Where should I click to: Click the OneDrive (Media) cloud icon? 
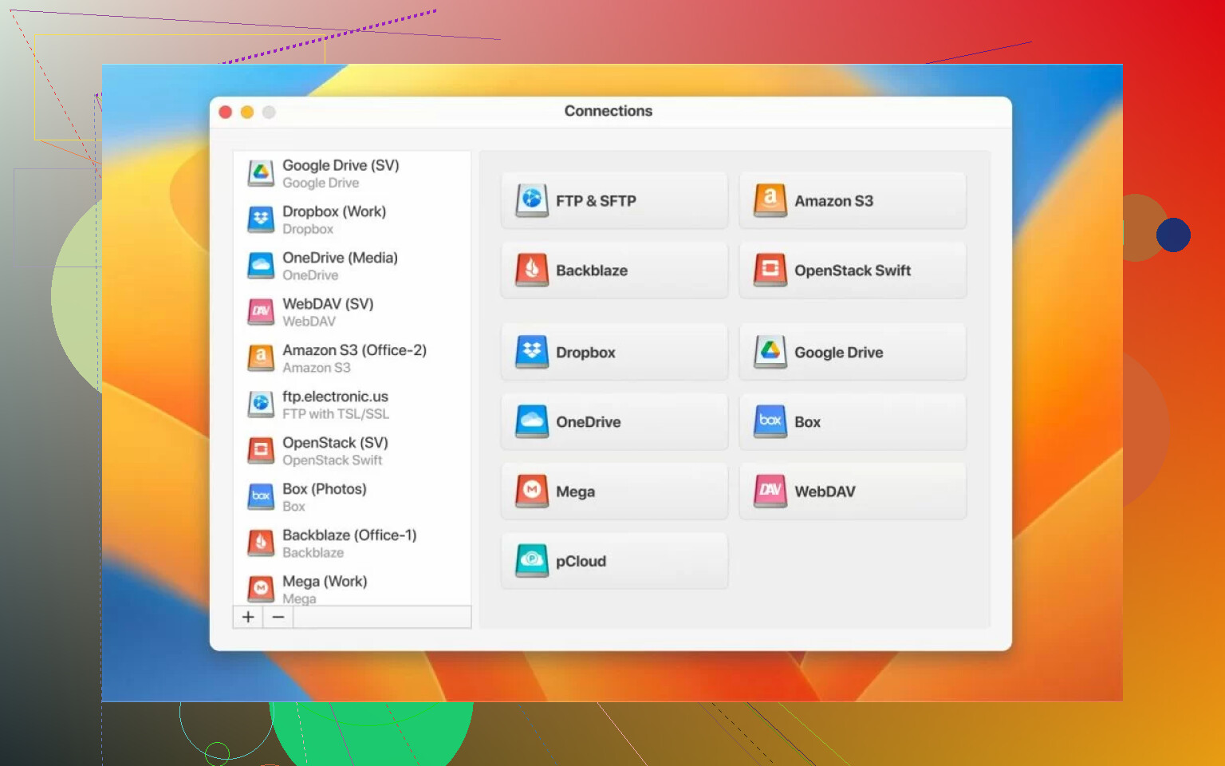click(261, 266)
